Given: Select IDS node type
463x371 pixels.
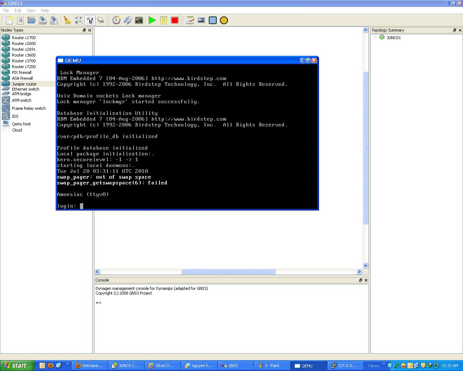Looking at the screenshot, I should point(15,116).
